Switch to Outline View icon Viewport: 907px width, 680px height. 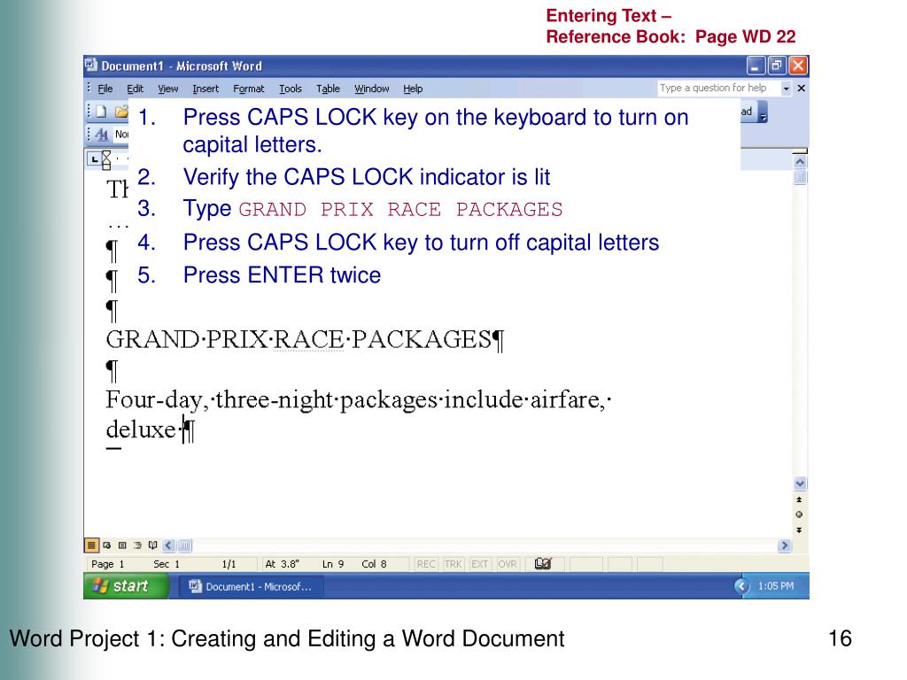[x=137, y=545]
